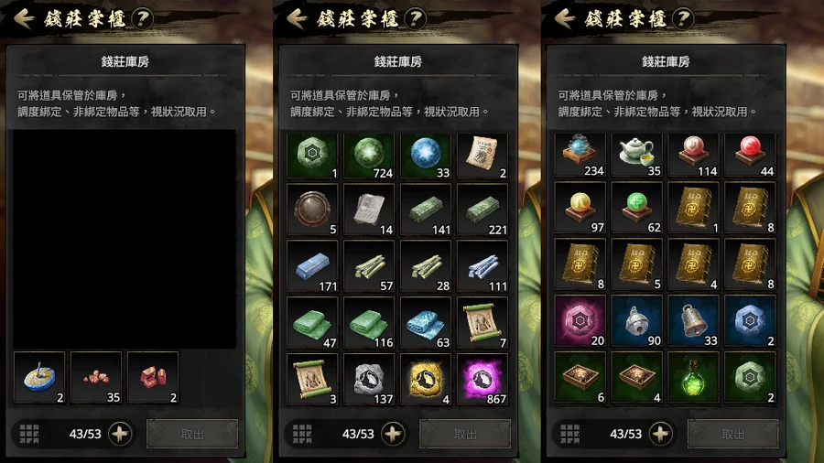
Task: Pick the blue ingot stack of 171
Action: tap(312, 266)
